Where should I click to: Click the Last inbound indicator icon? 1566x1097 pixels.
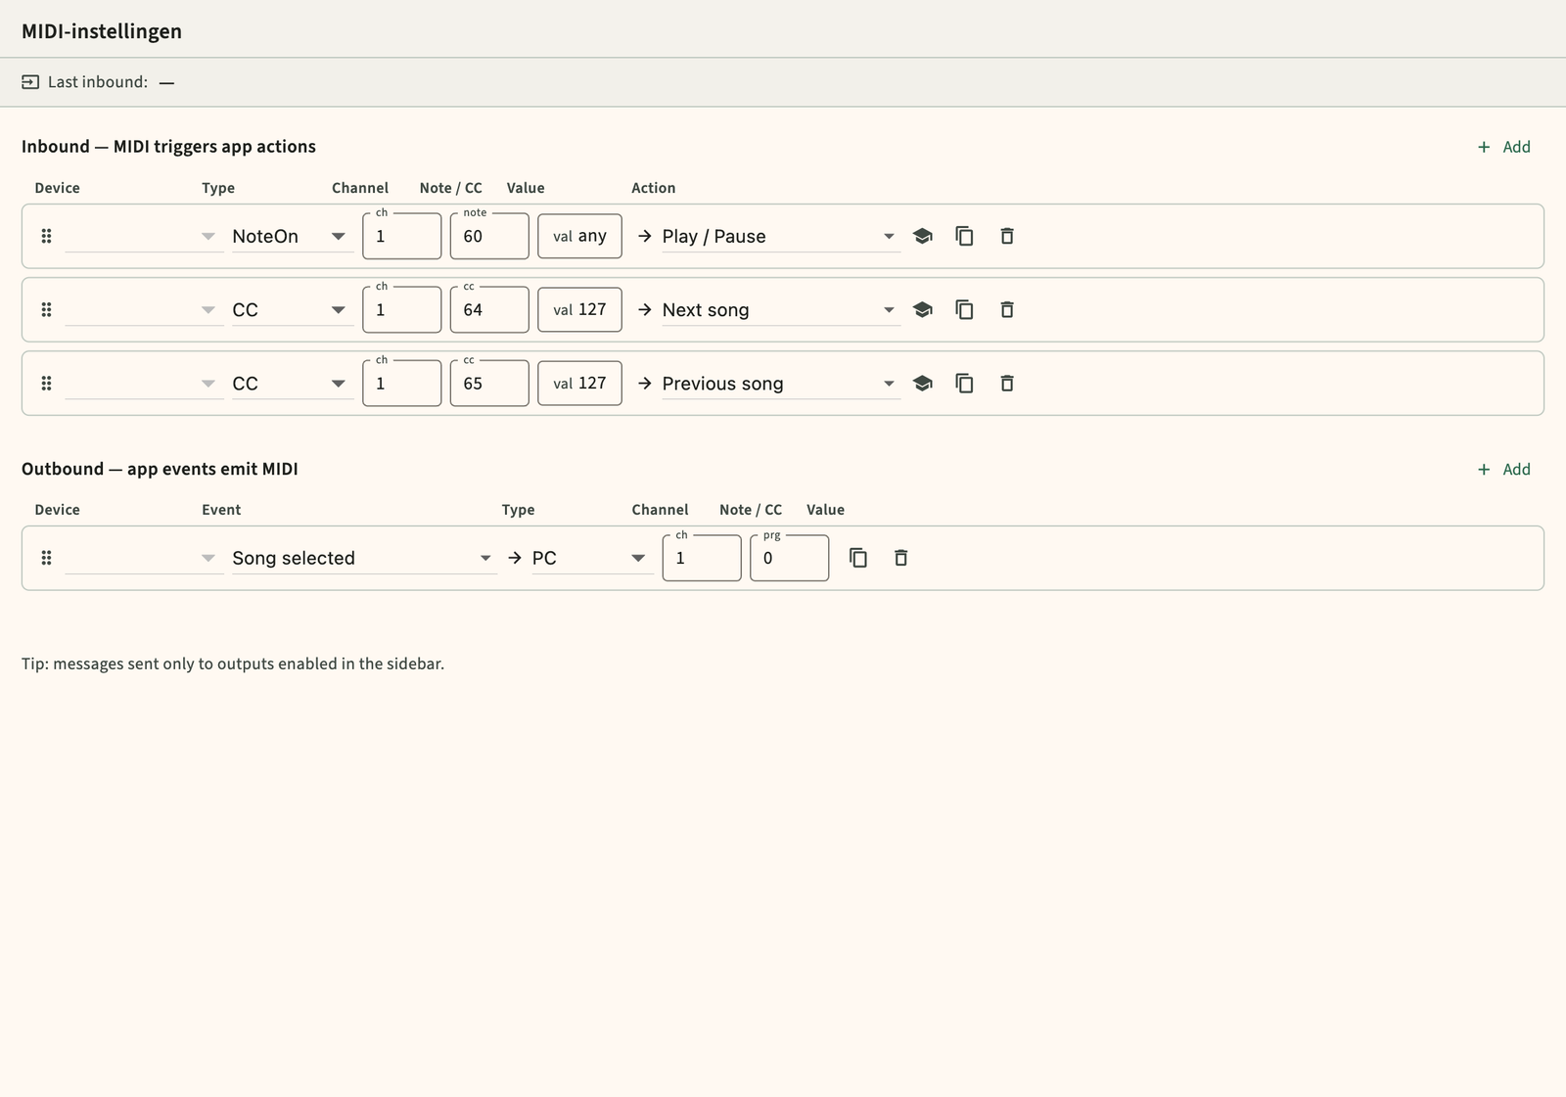tap(30, 82)
